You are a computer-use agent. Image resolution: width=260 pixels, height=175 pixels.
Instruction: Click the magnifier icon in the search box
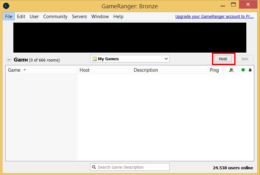[94, 167]
